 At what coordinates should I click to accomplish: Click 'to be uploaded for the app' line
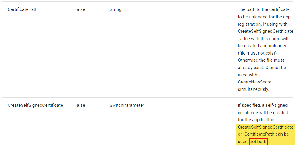click(x=264, y=17)
